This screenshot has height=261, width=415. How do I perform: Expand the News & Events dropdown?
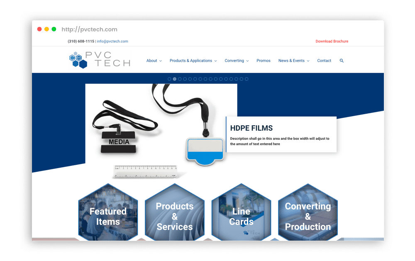coord(293,61)
